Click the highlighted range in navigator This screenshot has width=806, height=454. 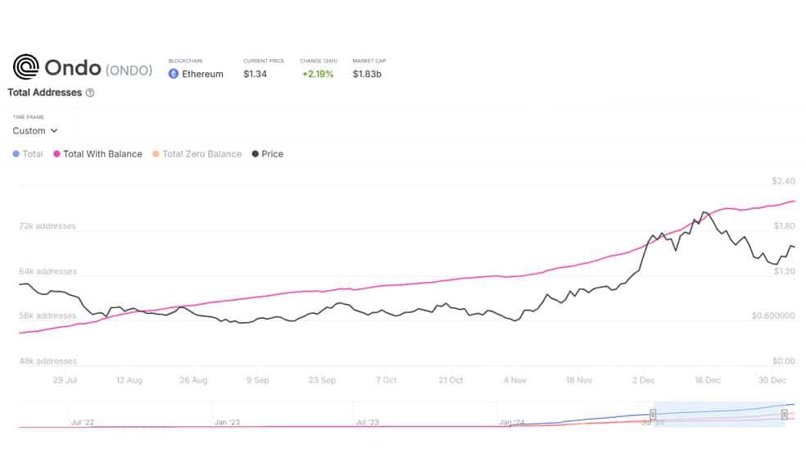(718, 415)
